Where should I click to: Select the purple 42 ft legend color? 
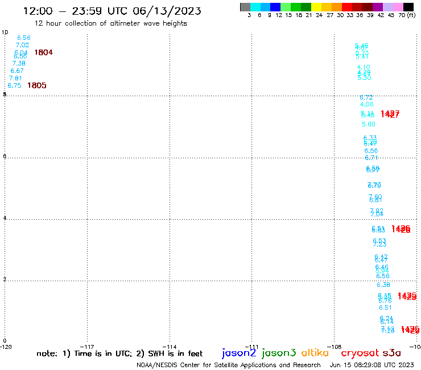378,7
